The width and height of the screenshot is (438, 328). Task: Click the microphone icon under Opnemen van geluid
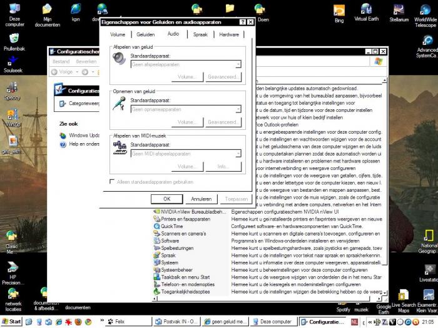pyautogui.click(x=120, y=103)
